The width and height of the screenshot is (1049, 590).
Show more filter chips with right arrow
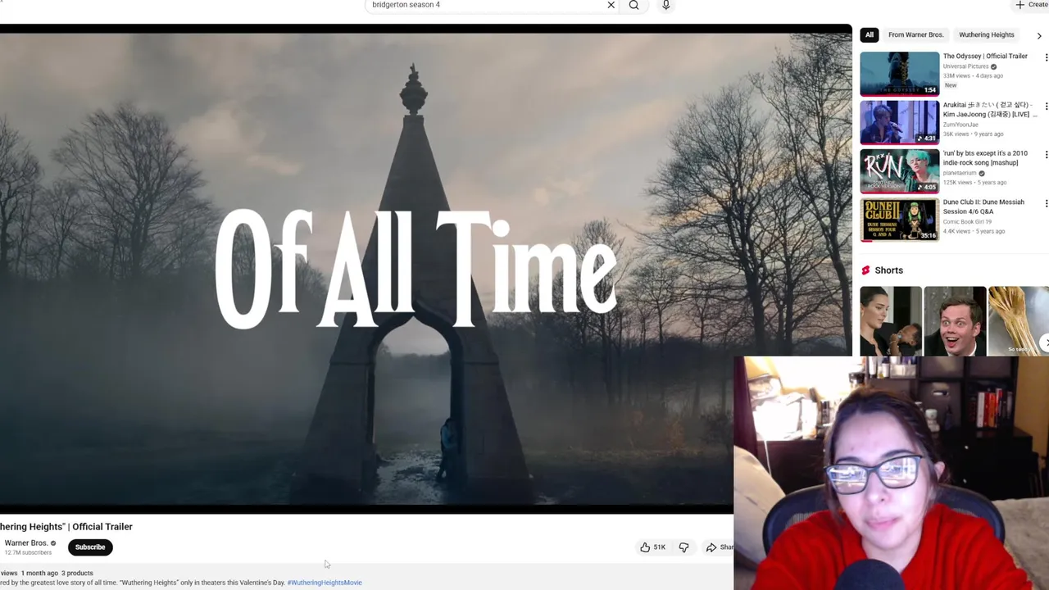point(1039,35)
